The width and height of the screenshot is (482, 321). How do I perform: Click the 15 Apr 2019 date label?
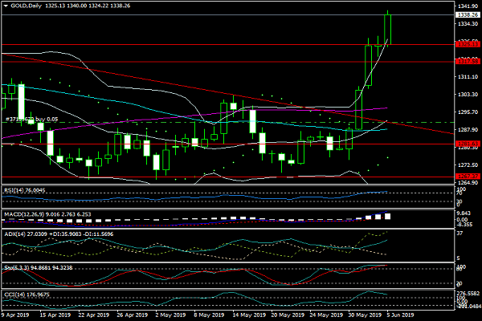coord(55,315)
